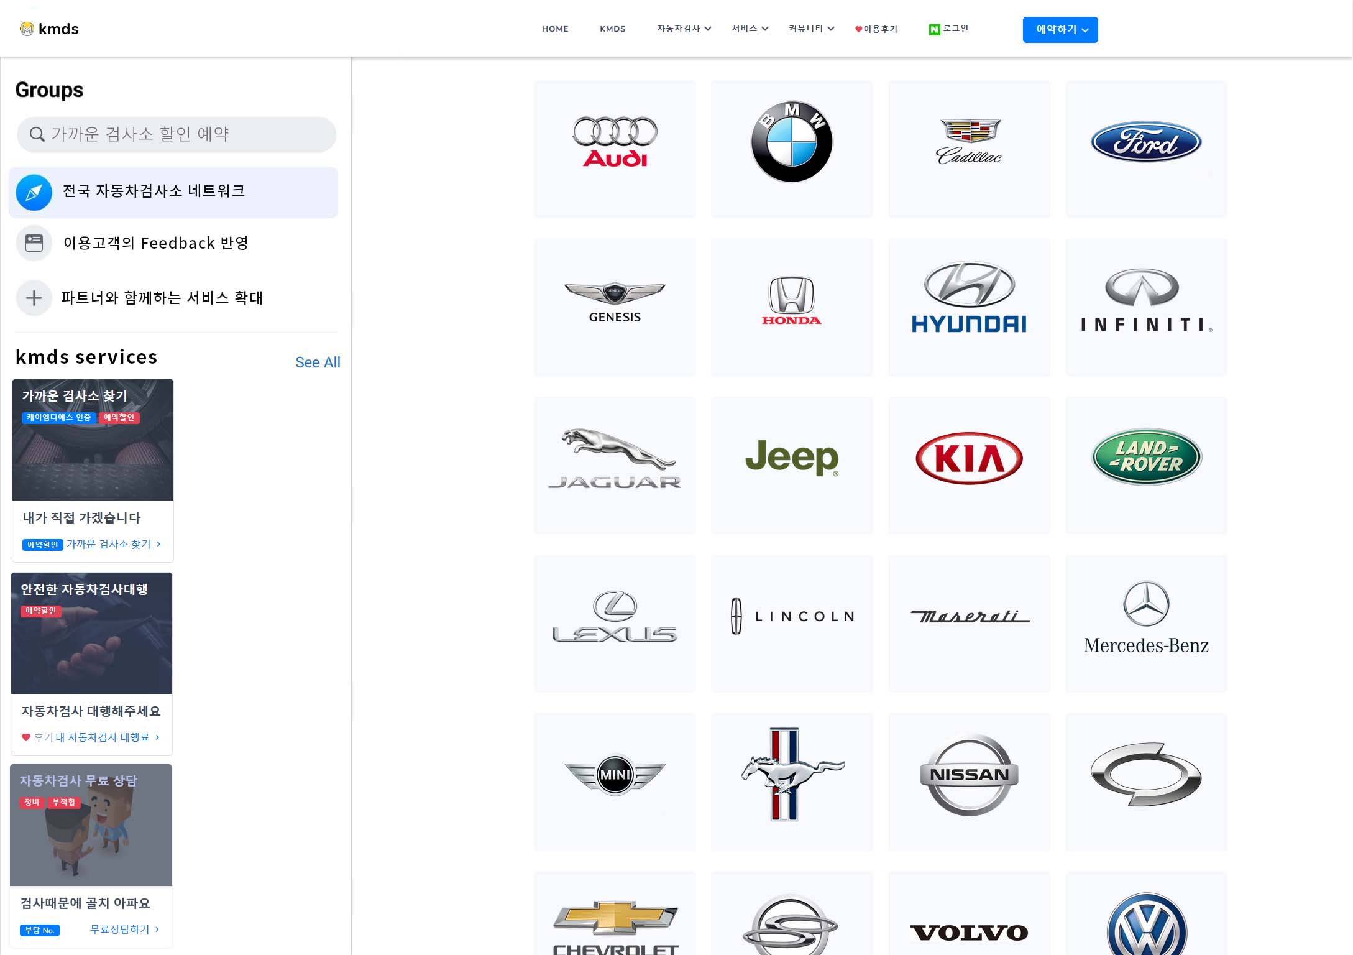Click the 부담 No. badge
Screen dimensions: 1353x955
coord(40,930)
